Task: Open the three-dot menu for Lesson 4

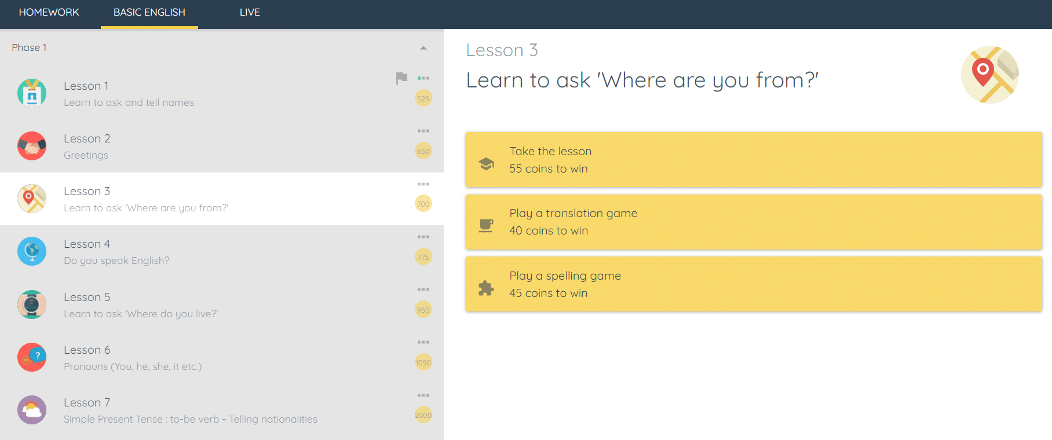Action: (423, 237)
